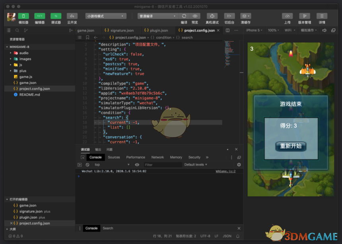Viewport: 342px width, 244px height.
Task: Open the WAGame.js:2 source link
Action: 225,171
